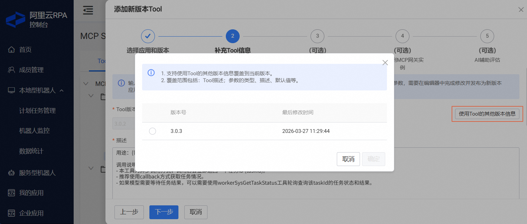This screenshot has height=224, width=527.
Task: Click step 5 circle AI辅助评估
Action: (487, 36)
